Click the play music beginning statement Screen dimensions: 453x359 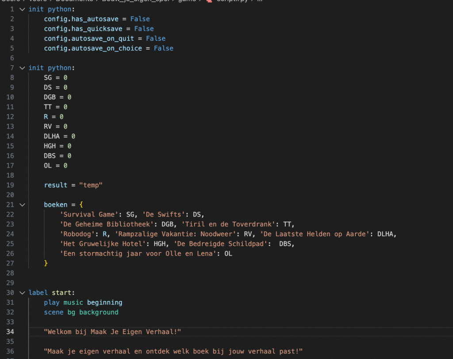click(83, 302)
